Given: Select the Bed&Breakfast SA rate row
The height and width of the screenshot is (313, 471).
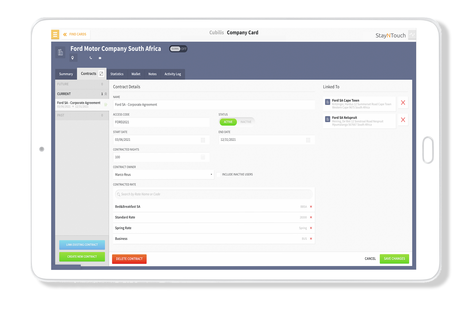Looking at the screenshot, I should pyautogui.click(x=214, y=207).
